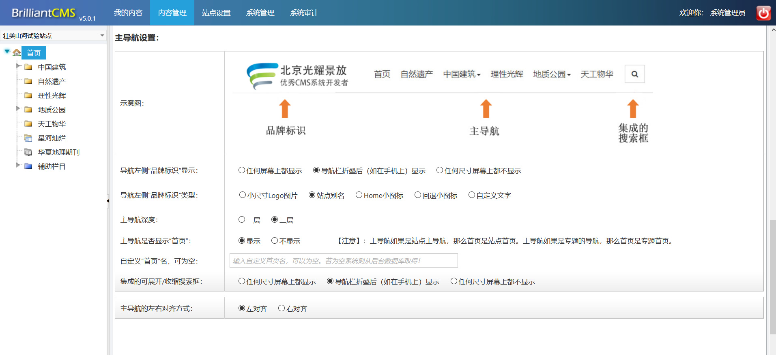Click the home icon beside 首页
Image resolution: width=776 pixels, height=355 pixels.
(17, 53)
